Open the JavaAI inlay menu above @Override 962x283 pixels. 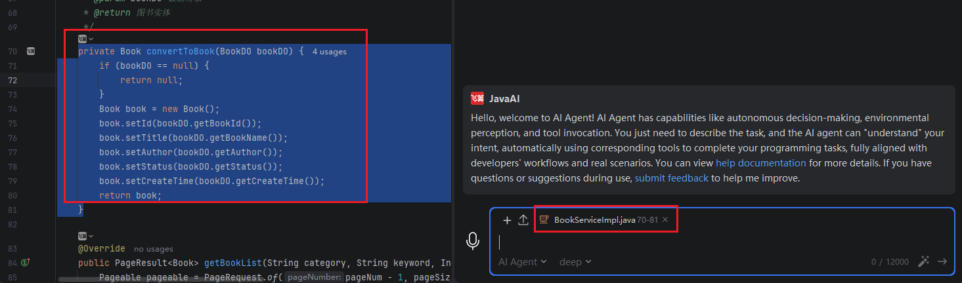tap(86, 236)
